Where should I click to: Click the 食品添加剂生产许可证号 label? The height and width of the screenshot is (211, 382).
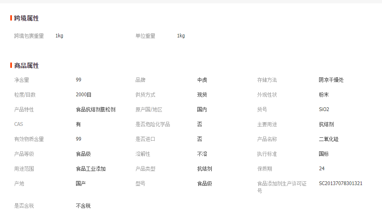coord(282,187)
